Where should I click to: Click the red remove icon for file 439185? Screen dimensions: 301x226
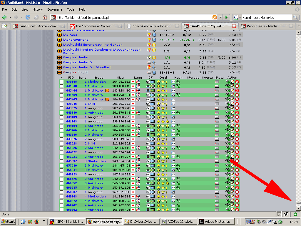237,82
